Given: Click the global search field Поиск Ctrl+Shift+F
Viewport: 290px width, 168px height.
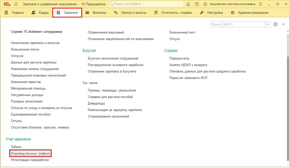Looking at the screenshot, I should pos(146,4).
